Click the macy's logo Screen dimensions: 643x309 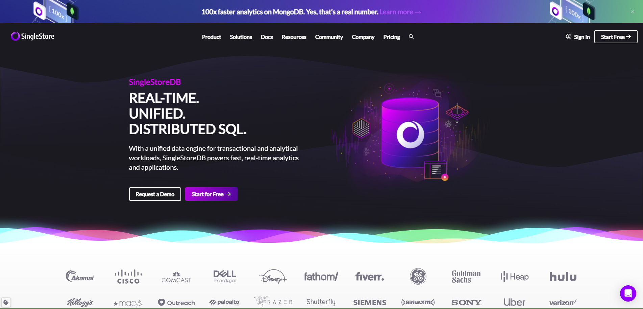coord(128,303)
